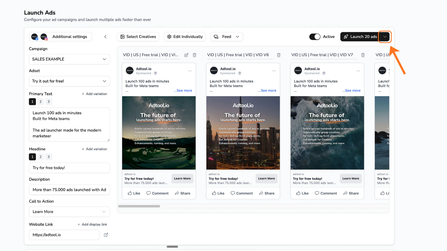Viewport: 447px width, 251px height.
Task: Open website link in external tab icon
Action: tap(106, 235)
